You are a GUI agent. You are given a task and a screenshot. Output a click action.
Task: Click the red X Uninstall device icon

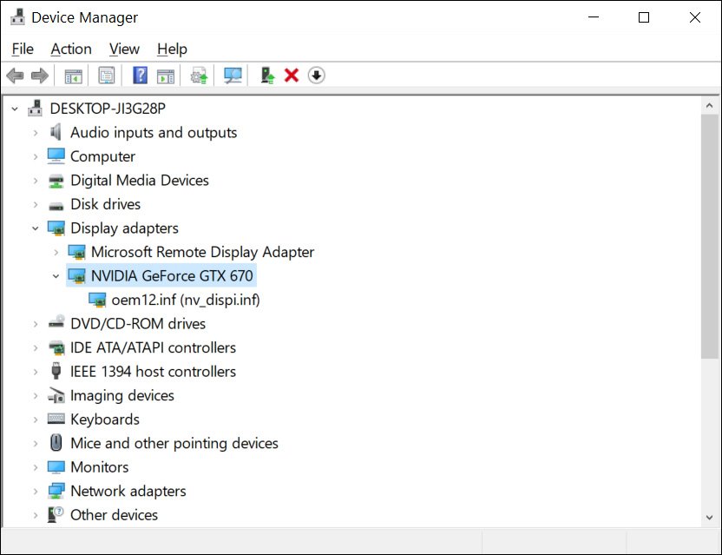point(292,76)
